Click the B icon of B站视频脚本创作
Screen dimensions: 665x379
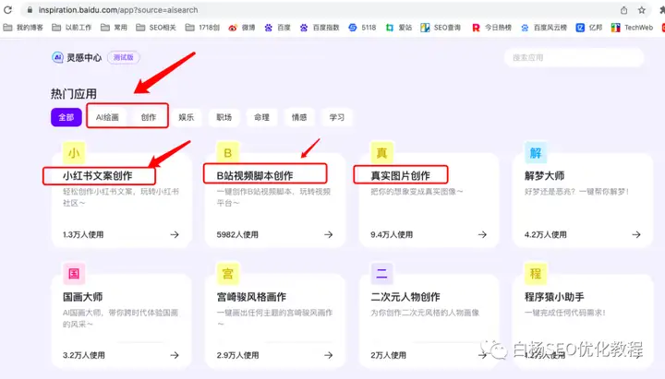(x=228, y=153)
